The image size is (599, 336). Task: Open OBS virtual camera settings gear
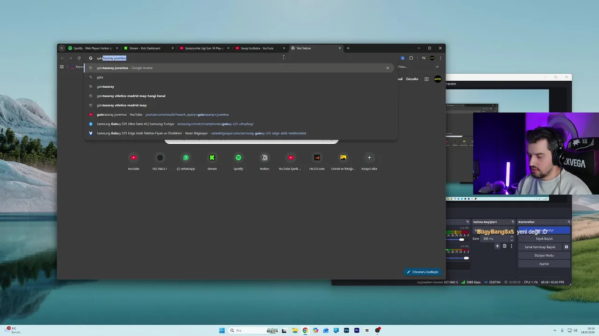(x=566, y=247)
